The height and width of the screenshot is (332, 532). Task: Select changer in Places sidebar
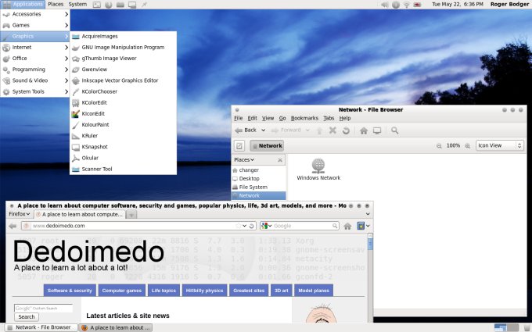point(258,170)
